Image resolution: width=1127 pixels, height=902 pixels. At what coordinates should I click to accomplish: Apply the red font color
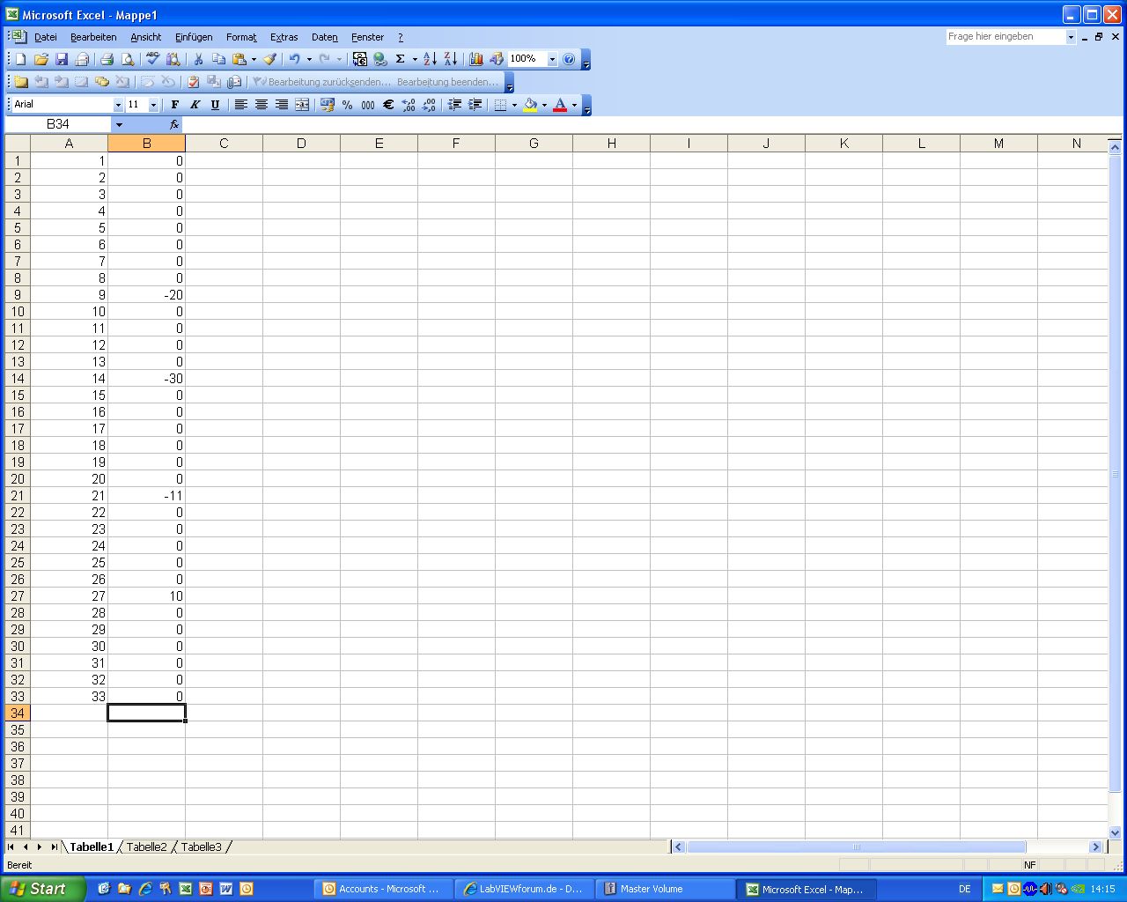[x=560, y=105]
